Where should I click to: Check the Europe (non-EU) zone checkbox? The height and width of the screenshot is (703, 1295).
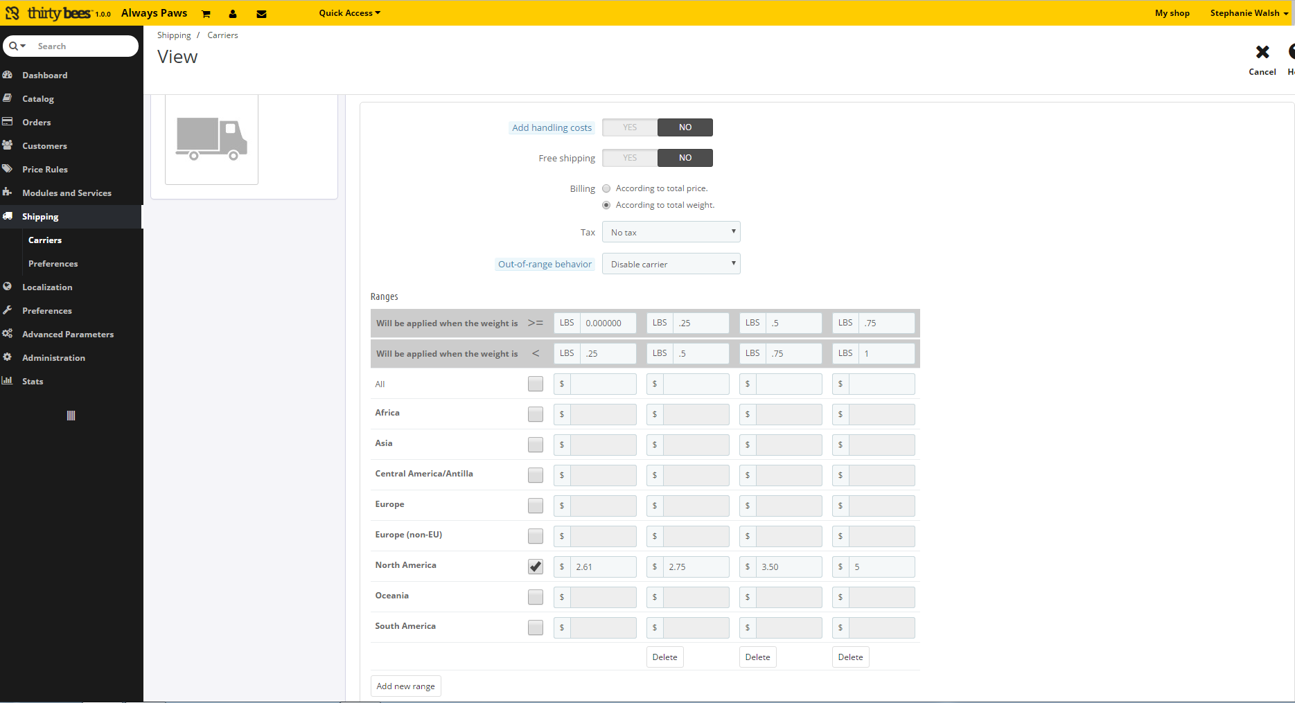point(536,536)
